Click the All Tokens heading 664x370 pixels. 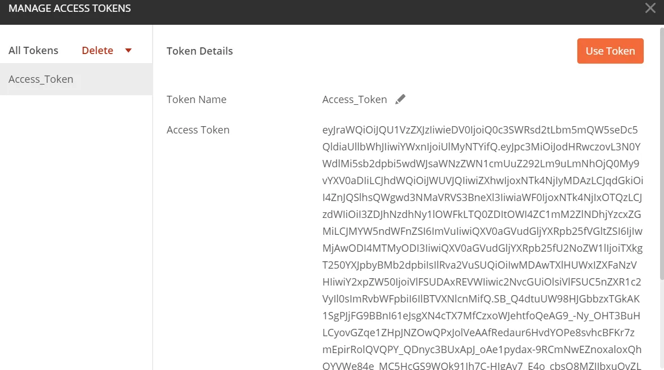pos(33,50)
